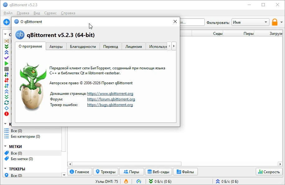The height and width of the screenshot is (185, 285).
Task: Collapse the ТРЕКЕРЫ section
Action: pos(5,169)
